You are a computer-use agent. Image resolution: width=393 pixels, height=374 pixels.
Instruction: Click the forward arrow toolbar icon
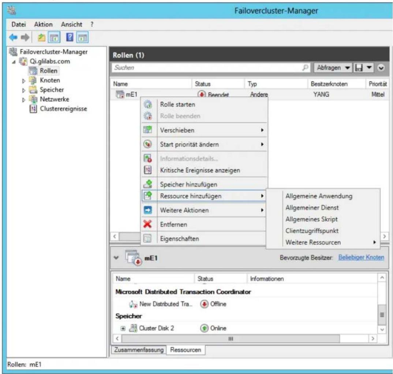click(x=25, y=38)
